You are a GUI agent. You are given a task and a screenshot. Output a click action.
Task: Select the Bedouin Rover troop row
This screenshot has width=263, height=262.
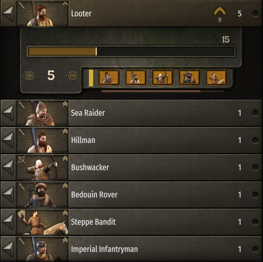[x=131, y=195]
